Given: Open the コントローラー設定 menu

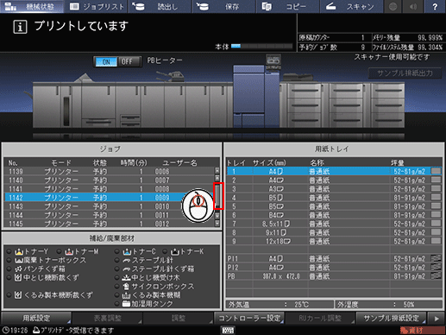Looking at the screenshot, I should [249, 319].
